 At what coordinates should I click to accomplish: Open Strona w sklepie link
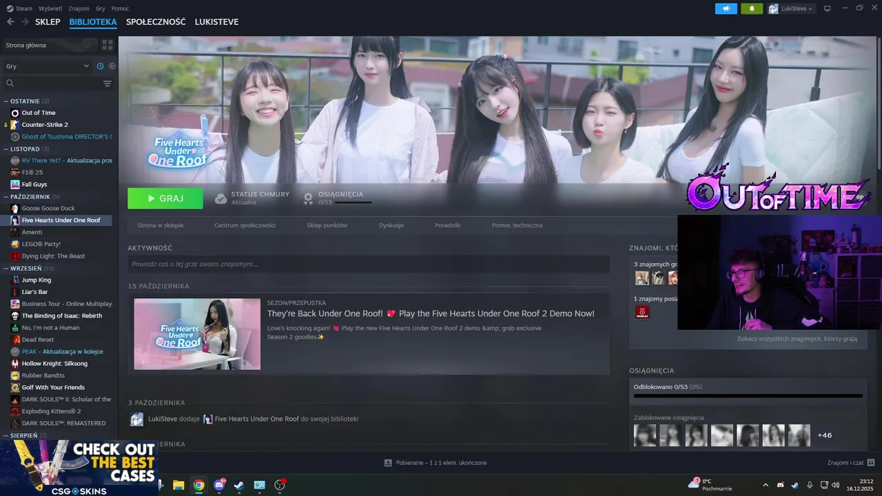click(161, 225)
